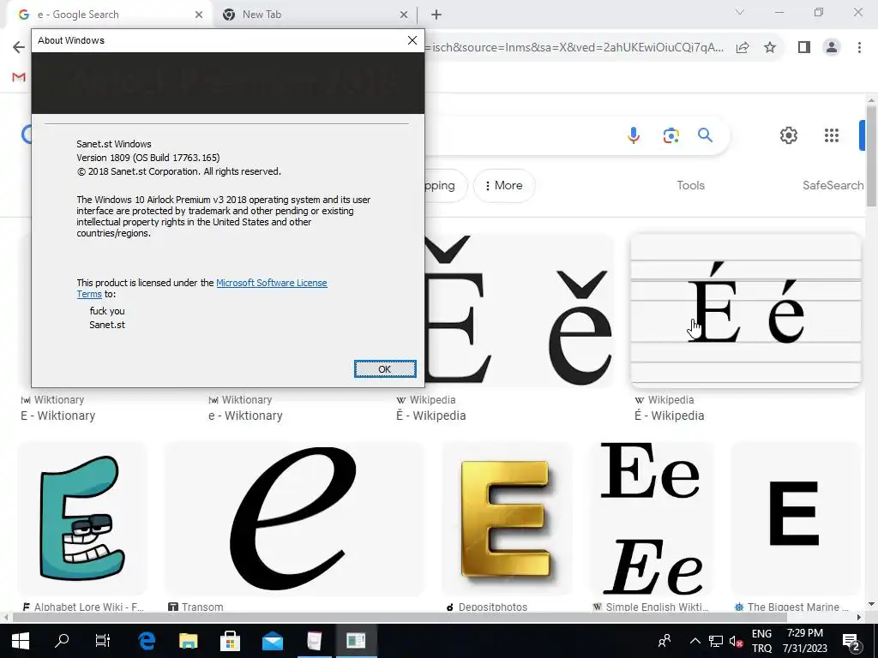Show hidden system tray icons
Screen dimensions: 878x658
pyautogui.click(x=695, y=641)
